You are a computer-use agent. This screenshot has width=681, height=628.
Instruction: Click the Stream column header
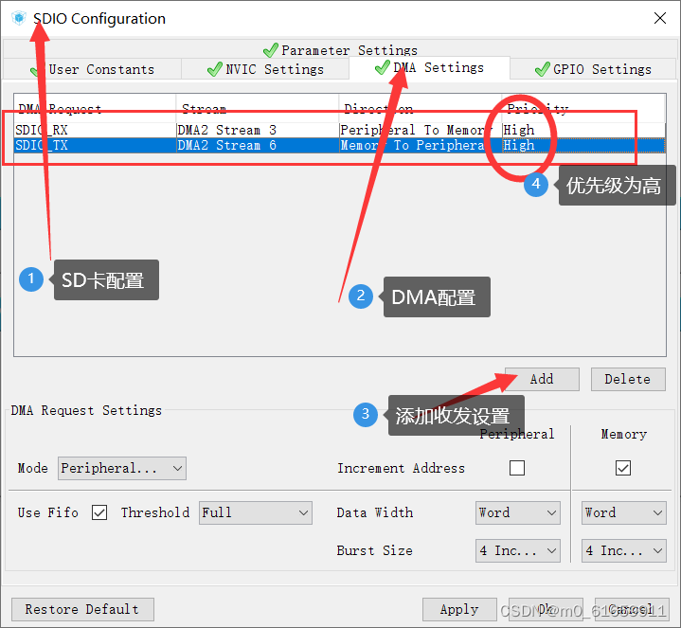tap(257, 108)
